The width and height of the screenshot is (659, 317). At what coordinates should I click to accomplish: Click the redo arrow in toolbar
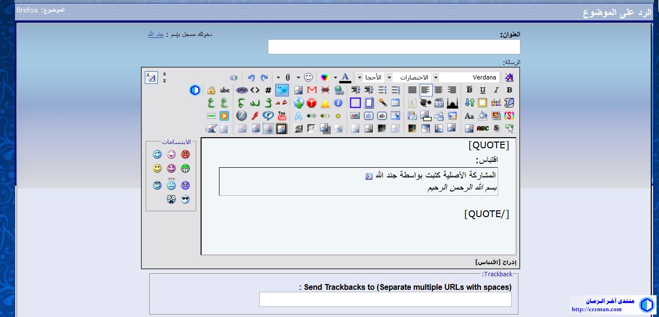pos(264,78)
